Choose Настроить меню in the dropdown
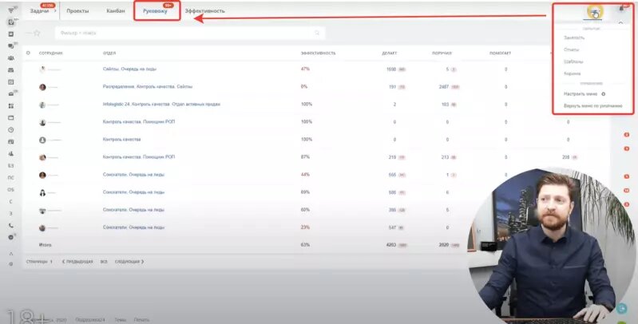This screenshot has width=638, height=324. click(x=581, y=94)
